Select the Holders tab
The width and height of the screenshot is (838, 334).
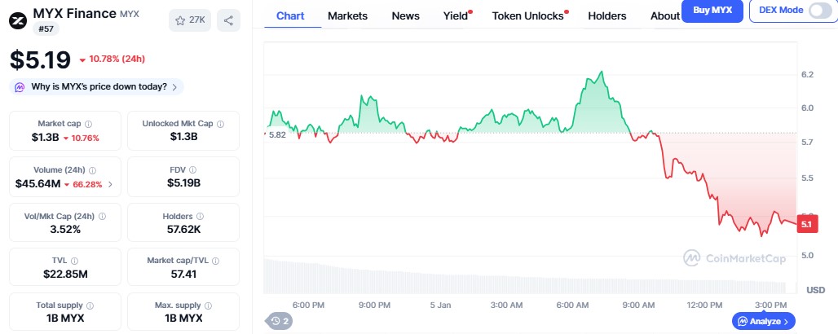606,15
